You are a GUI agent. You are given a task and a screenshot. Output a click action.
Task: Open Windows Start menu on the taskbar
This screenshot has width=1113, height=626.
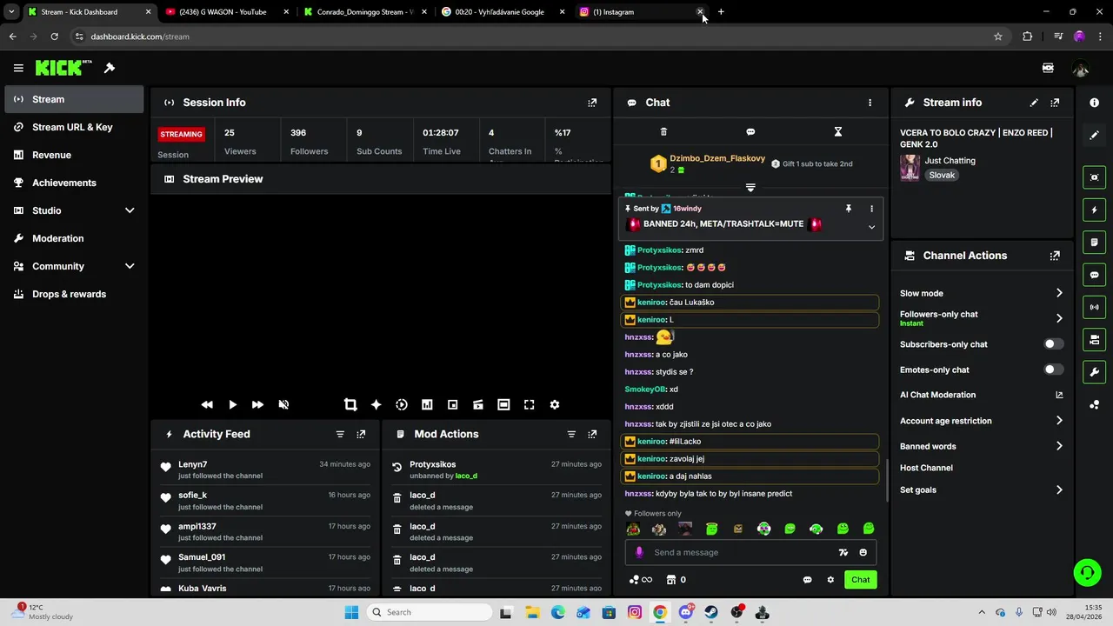pyautogui.click(x=351, y=612)
